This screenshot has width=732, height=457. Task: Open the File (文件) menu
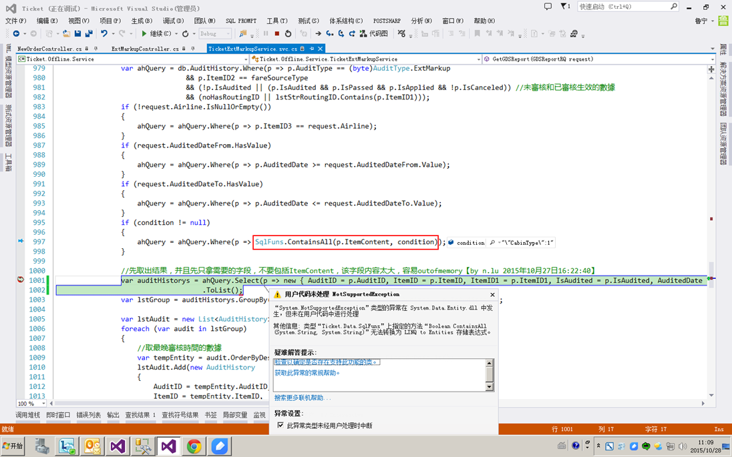(15, 21)
